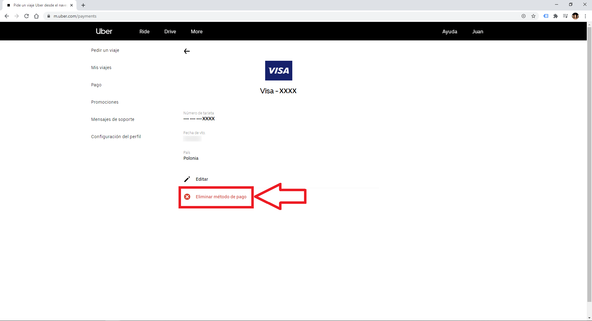This screenshot has width=592, height=321.
Task: Click Eliminar método de pago
Action: point(221,197)
